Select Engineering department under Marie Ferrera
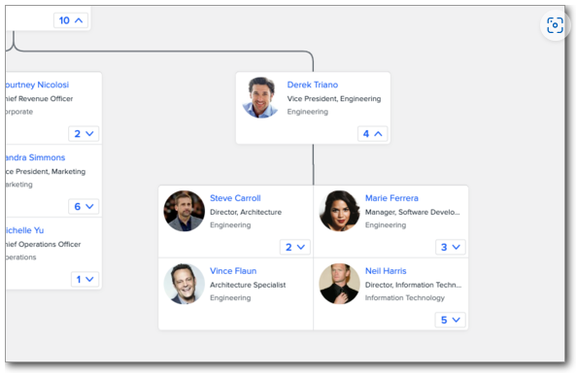The height and width of the screenshot is (377, 577). coord(386,225)
